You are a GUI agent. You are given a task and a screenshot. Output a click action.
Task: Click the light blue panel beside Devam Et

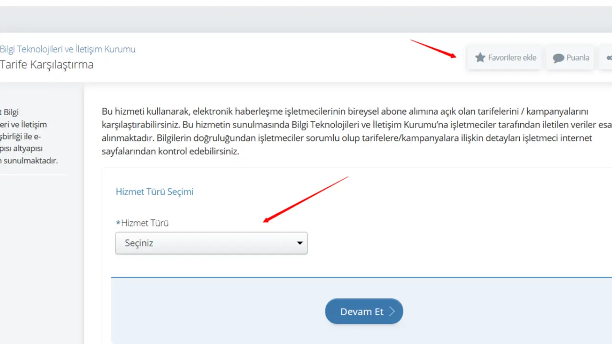pos(478,311)
